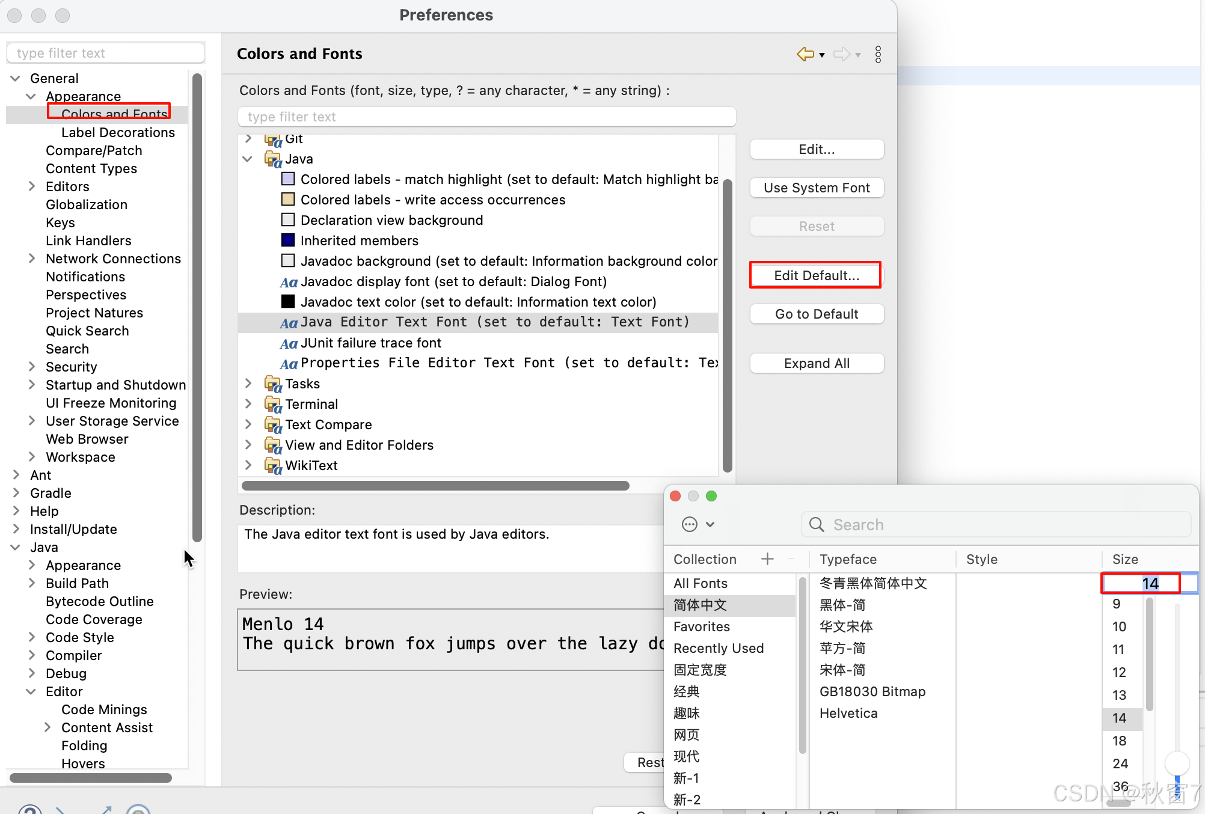This screenshot has height=814, width=1205.
Task: Expand the Editors node under General
Action: coord(32,186)
